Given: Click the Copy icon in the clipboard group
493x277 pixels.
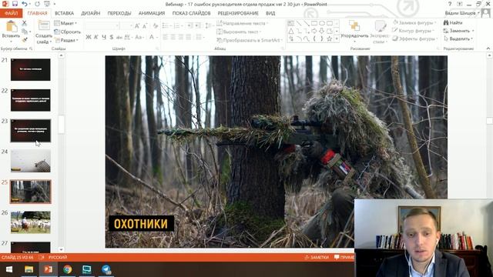Looking at the screenshot, I should tap(25, 31).
